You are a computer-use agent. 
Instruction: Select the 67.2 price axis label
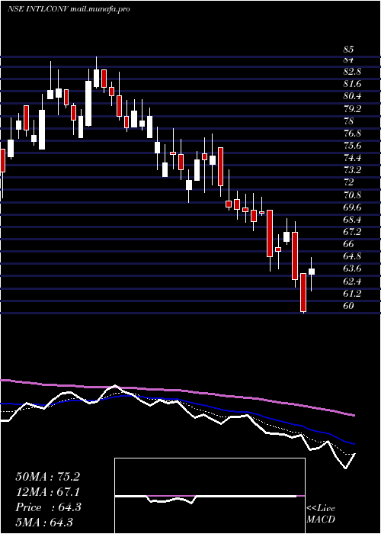click(352, 232)
